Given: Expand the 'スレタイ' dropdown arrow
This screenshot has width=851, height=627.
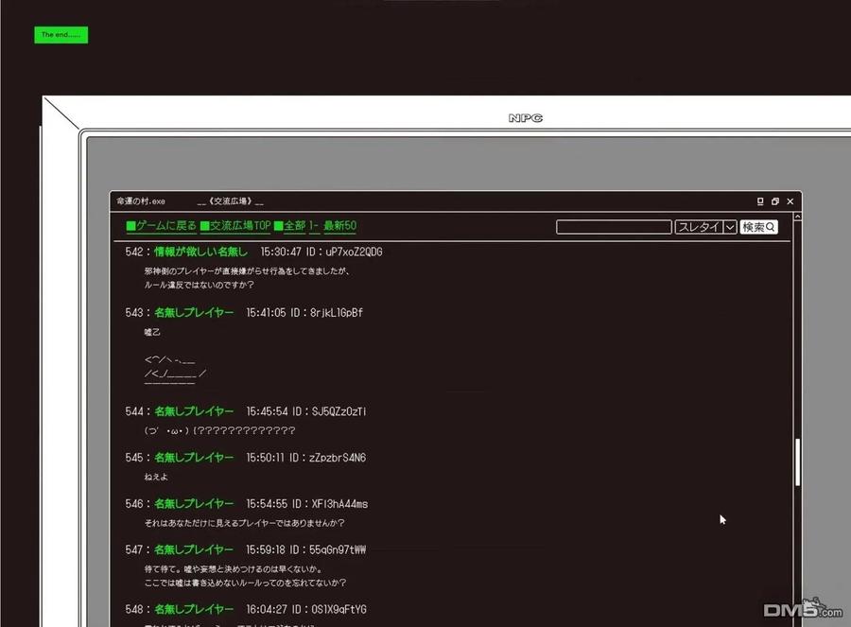Looking at the screenshot, I should click(730, 227).
